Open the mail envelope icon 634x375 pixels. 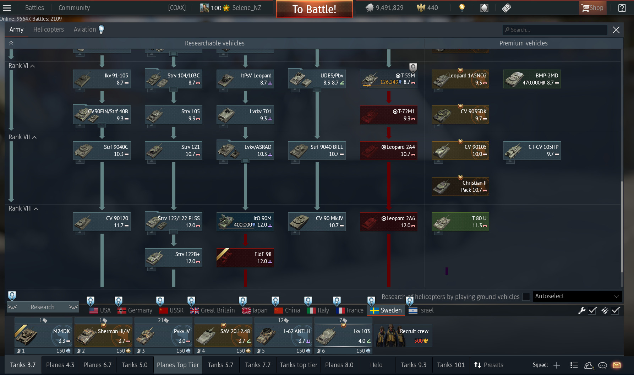click(x=617, y=365)
